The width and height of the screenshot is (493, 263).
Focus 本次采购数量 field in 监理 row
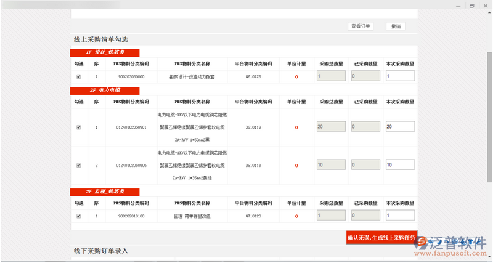pyautogui.click(x=399, y=216)
